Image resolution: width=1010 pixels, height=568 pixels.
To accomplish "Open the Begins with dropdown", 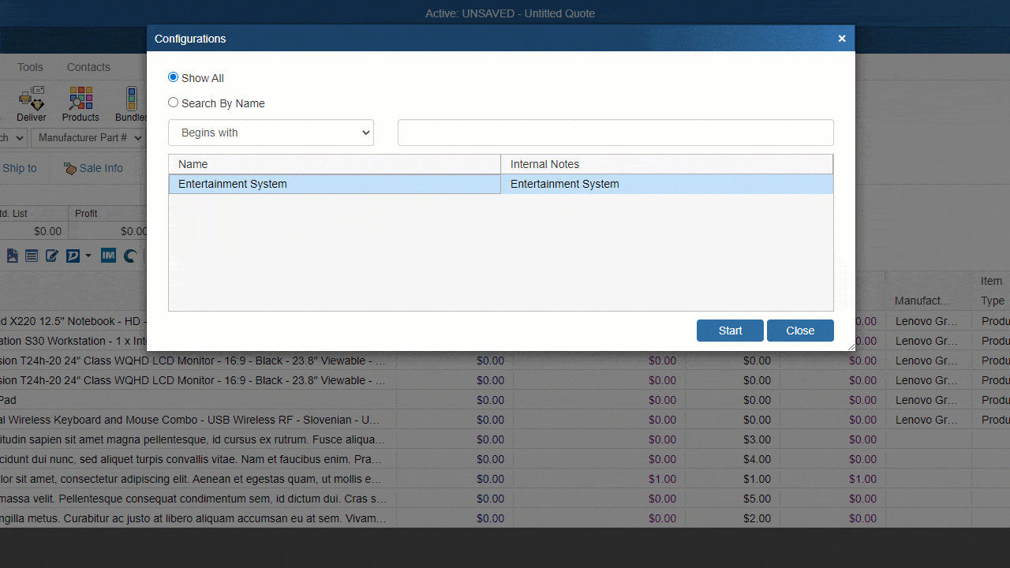I will [271, 133].
